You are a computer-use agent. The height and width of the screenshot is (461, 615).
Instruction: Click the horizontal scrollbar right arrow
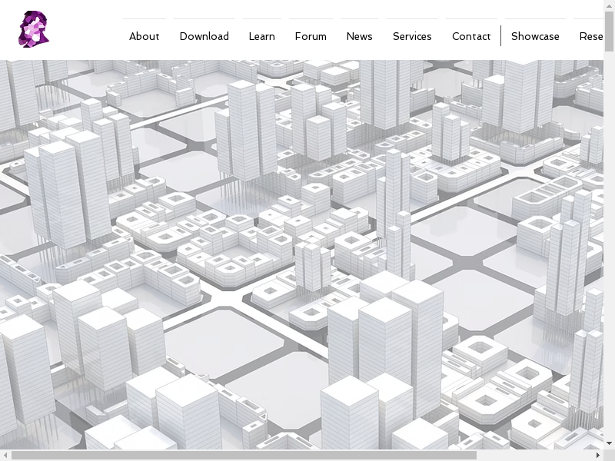[x=598, y=455]
